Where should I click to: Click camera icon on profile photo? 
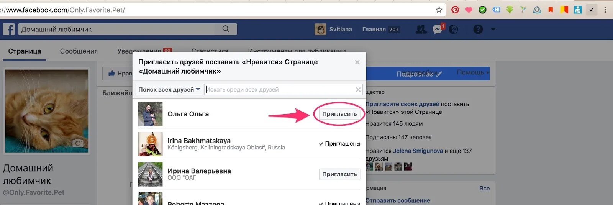[78, 143]
